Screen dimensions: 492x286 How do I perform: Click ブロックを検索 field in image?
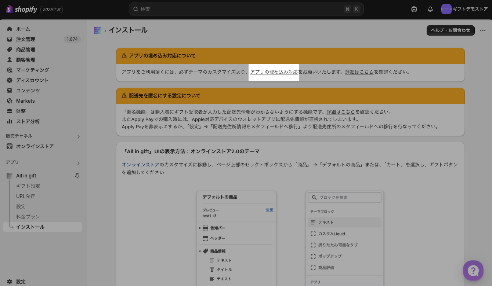pos(345,197)
